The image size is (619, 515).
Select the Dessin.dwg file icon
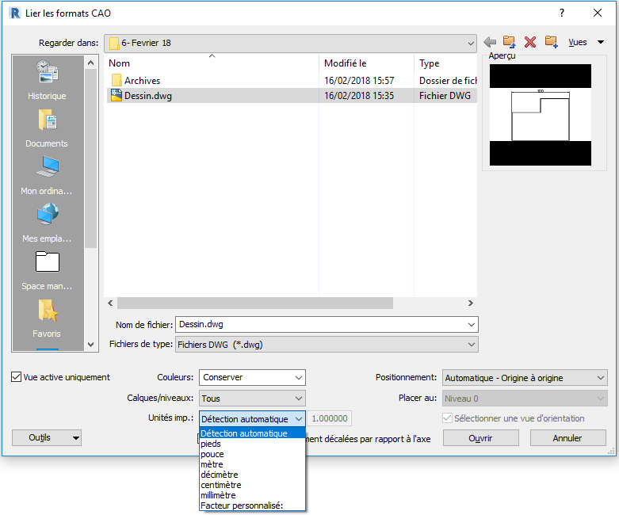point(116,96)
